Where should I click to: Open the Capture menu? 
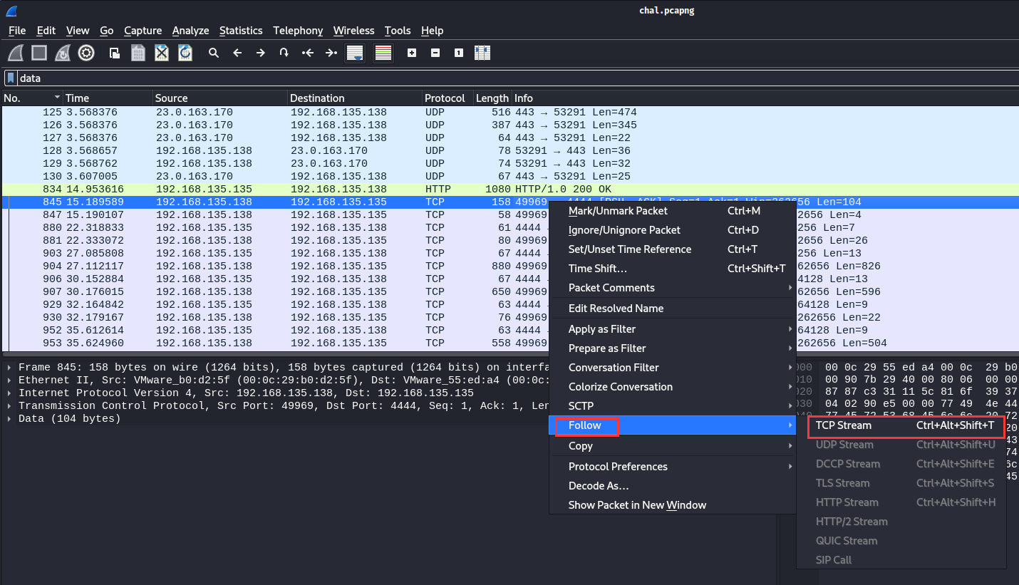pyautogui.click(x=143, y=31)
